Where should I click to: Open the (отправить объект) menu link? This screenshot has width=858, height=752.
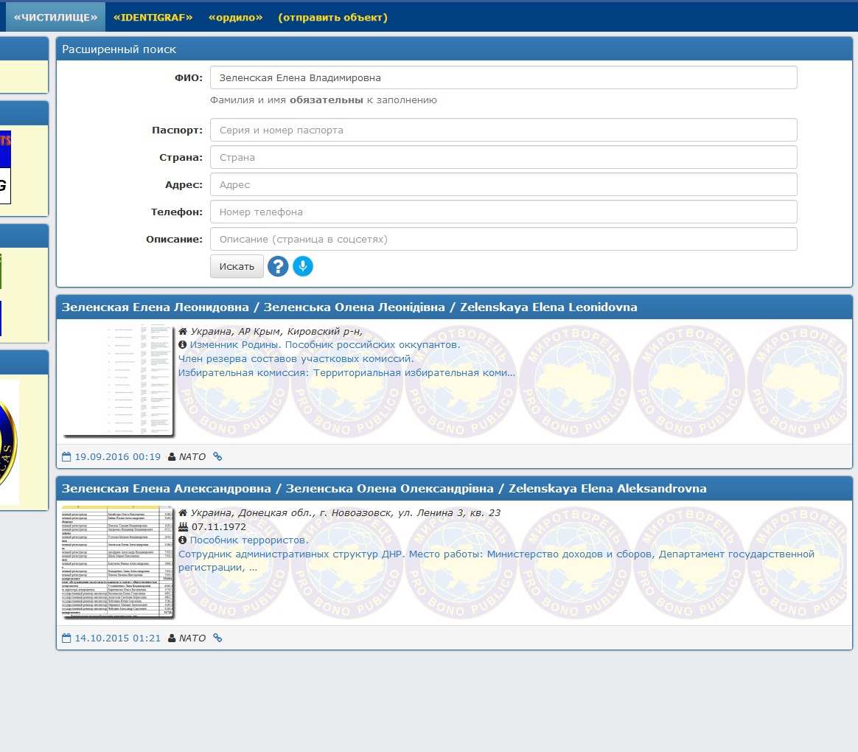tap(332, 17)
